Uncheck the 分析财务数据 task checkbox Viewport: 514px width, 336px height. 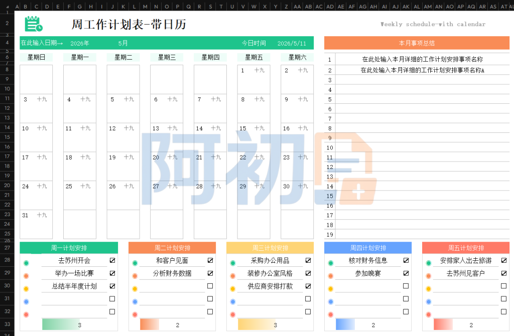point(210,273)
